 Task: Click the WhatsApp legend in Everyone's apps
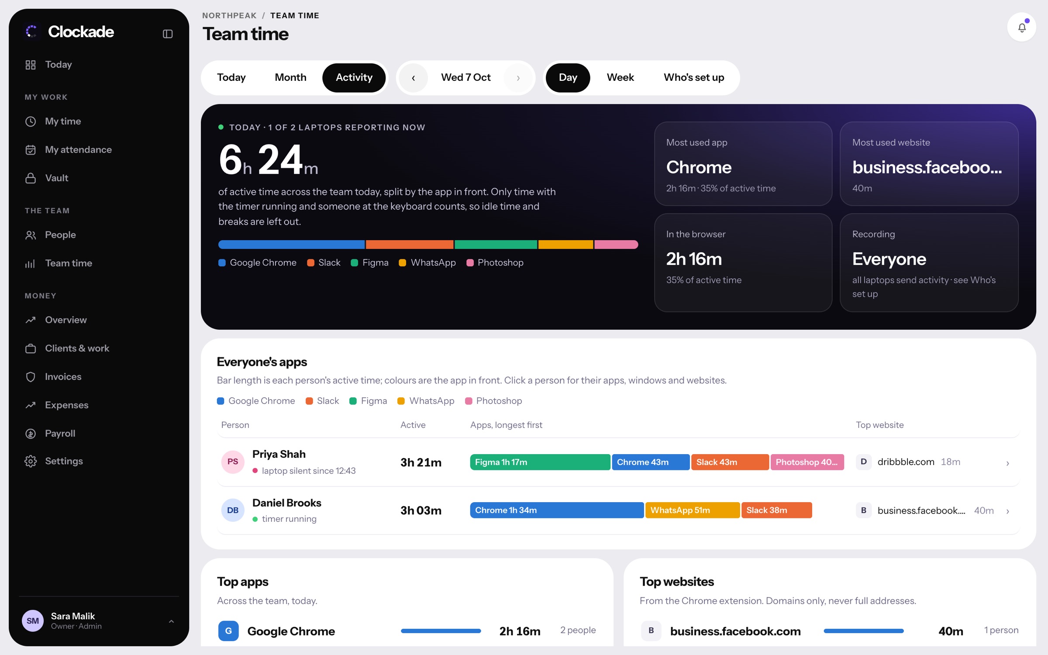426,401
